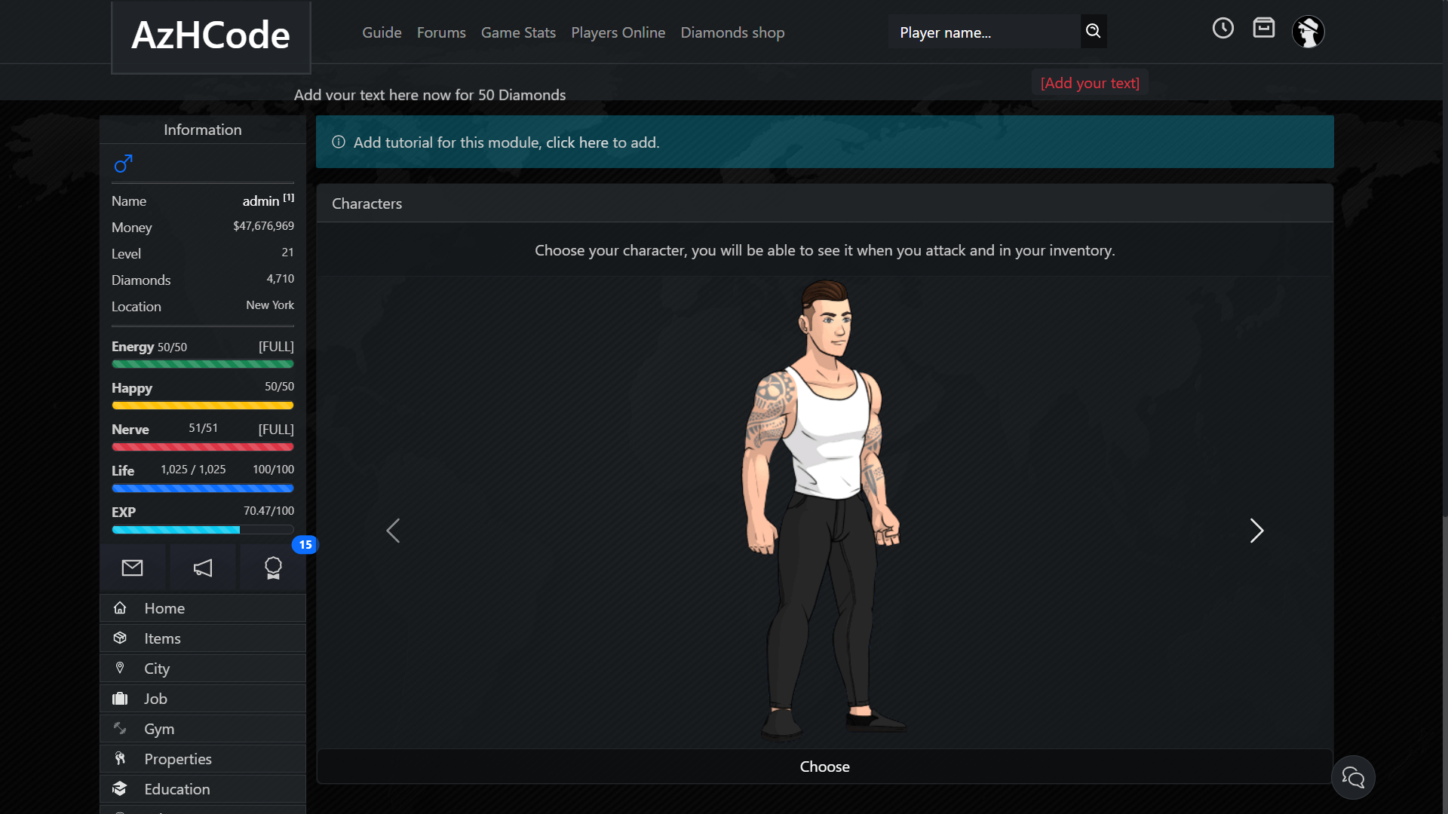1448x814 pixels.
Task: Show the next character with right arrow
Action: (x=1256, y=531)
